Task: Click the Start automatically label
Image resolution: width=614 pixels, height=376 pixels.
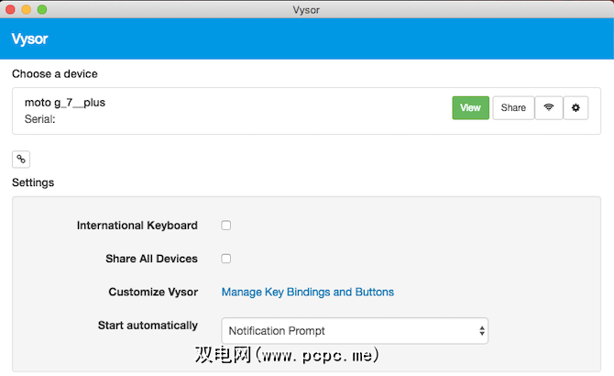Action: (x=148, y=326)
